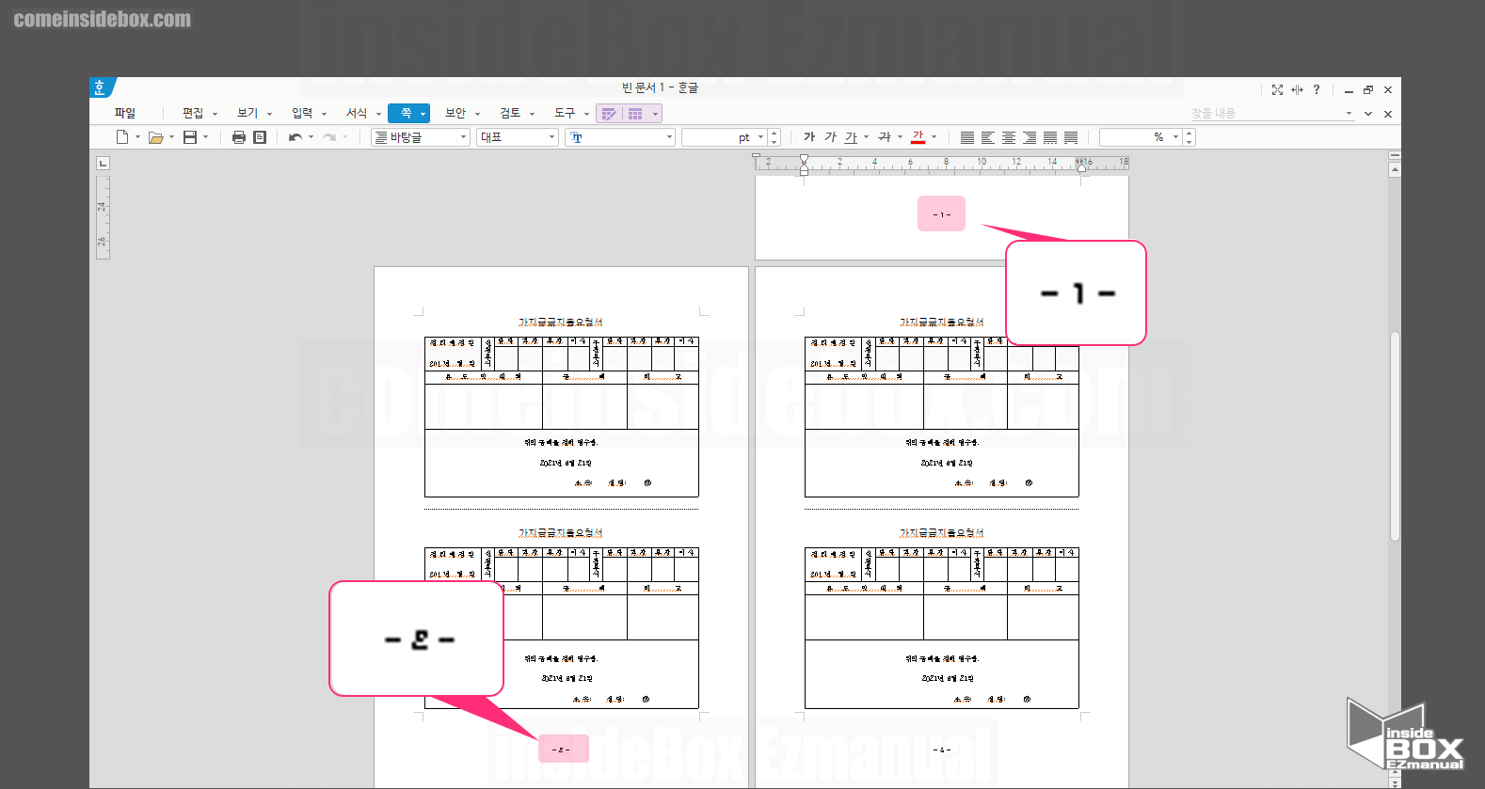Click the print preview icon
1485x789 pixels.
[260, 137]
